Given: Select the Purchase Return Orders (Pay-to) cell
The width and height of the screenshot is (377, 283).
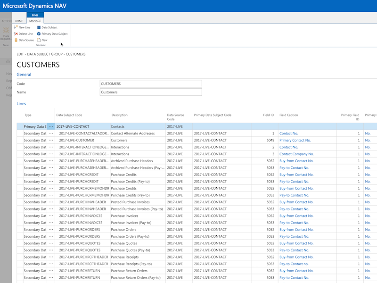Looking at the screenshot, I should tap(138, 277).
